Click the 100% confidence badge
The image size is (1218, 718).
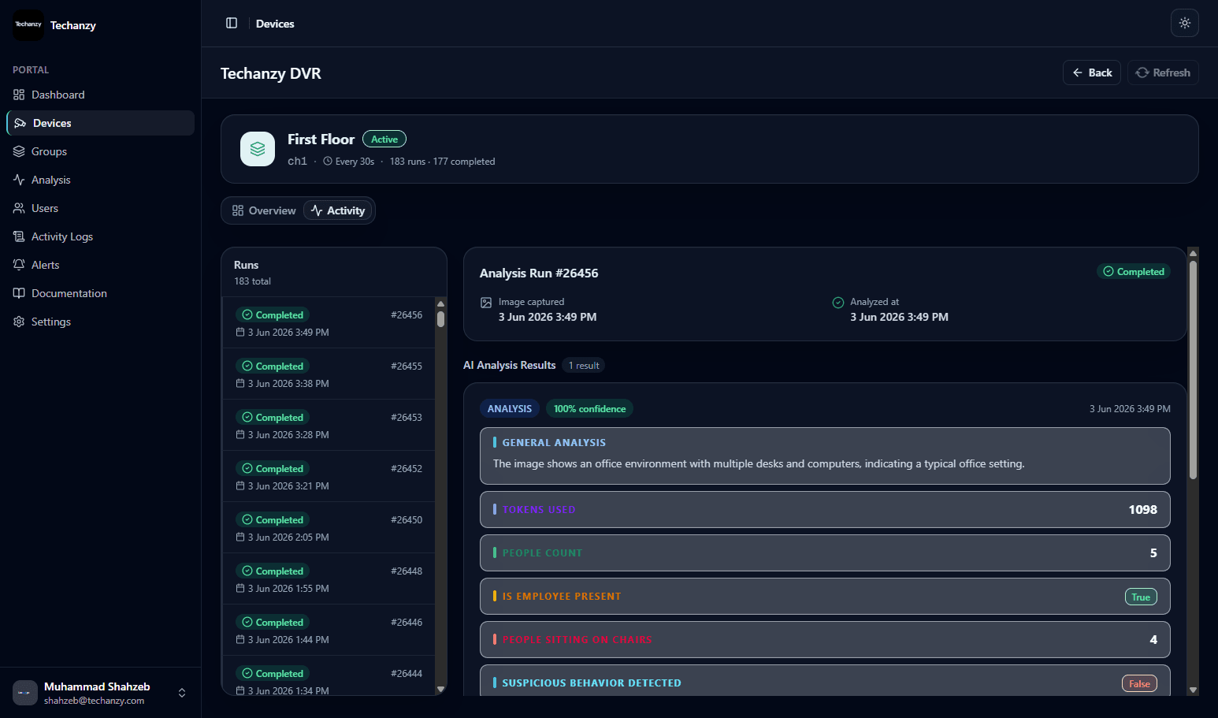tap(589, 408)
